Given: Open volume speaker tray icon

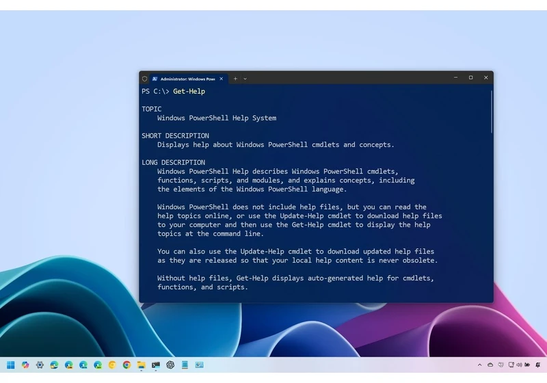Looking at the screenshot, I should 519,365.
